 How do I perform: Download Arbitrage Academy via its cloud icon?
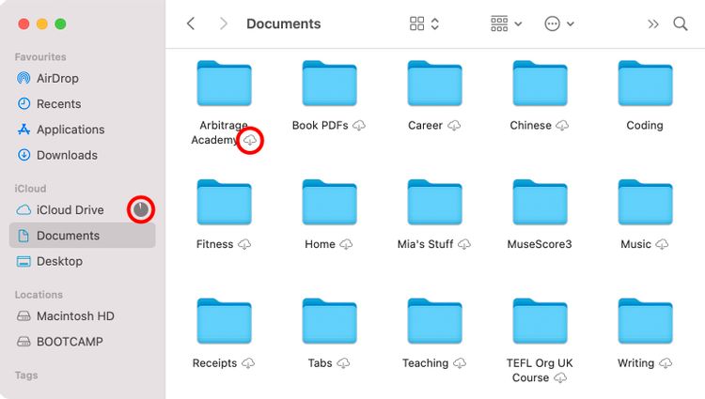click(x=250, y=141)
